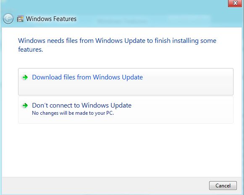Click 'Windows Update' words in Download option
Image resolution: width=244 pixels, height=195 pixels.
118,77
